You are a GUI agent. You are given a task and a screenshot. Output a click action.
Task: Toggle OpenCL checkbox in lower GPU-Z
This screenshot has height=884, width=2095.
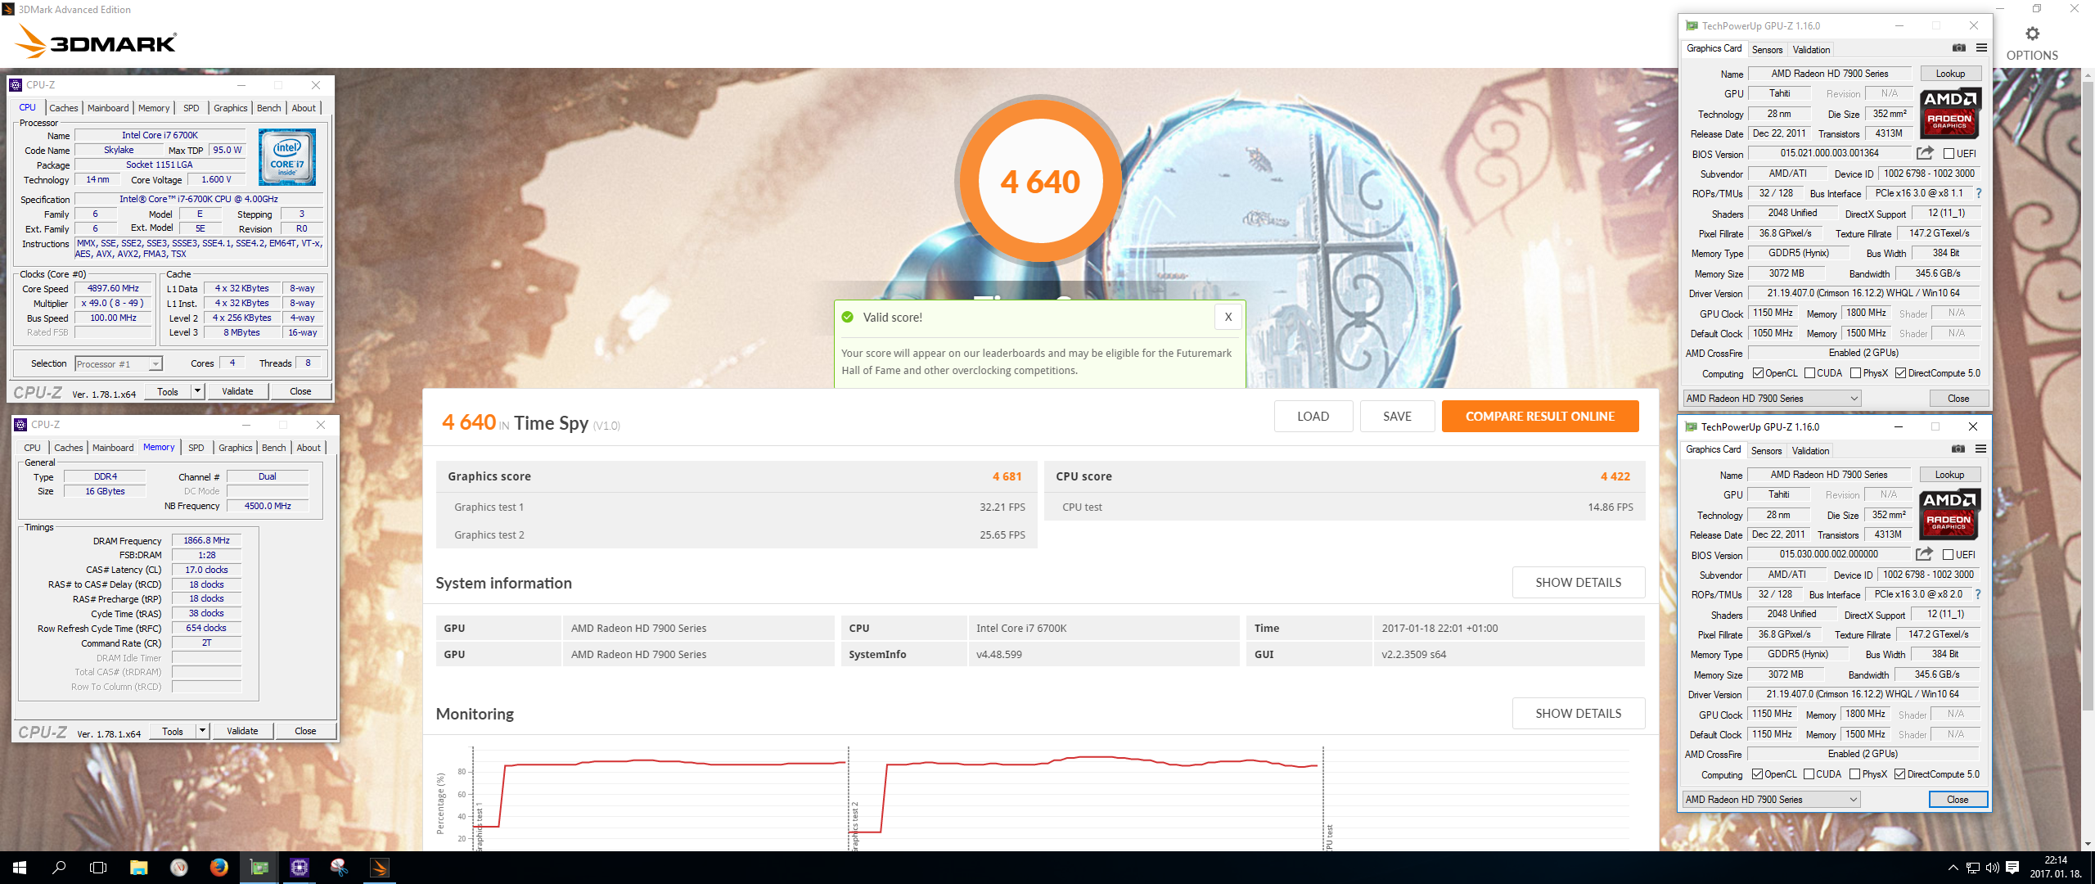1757,775
